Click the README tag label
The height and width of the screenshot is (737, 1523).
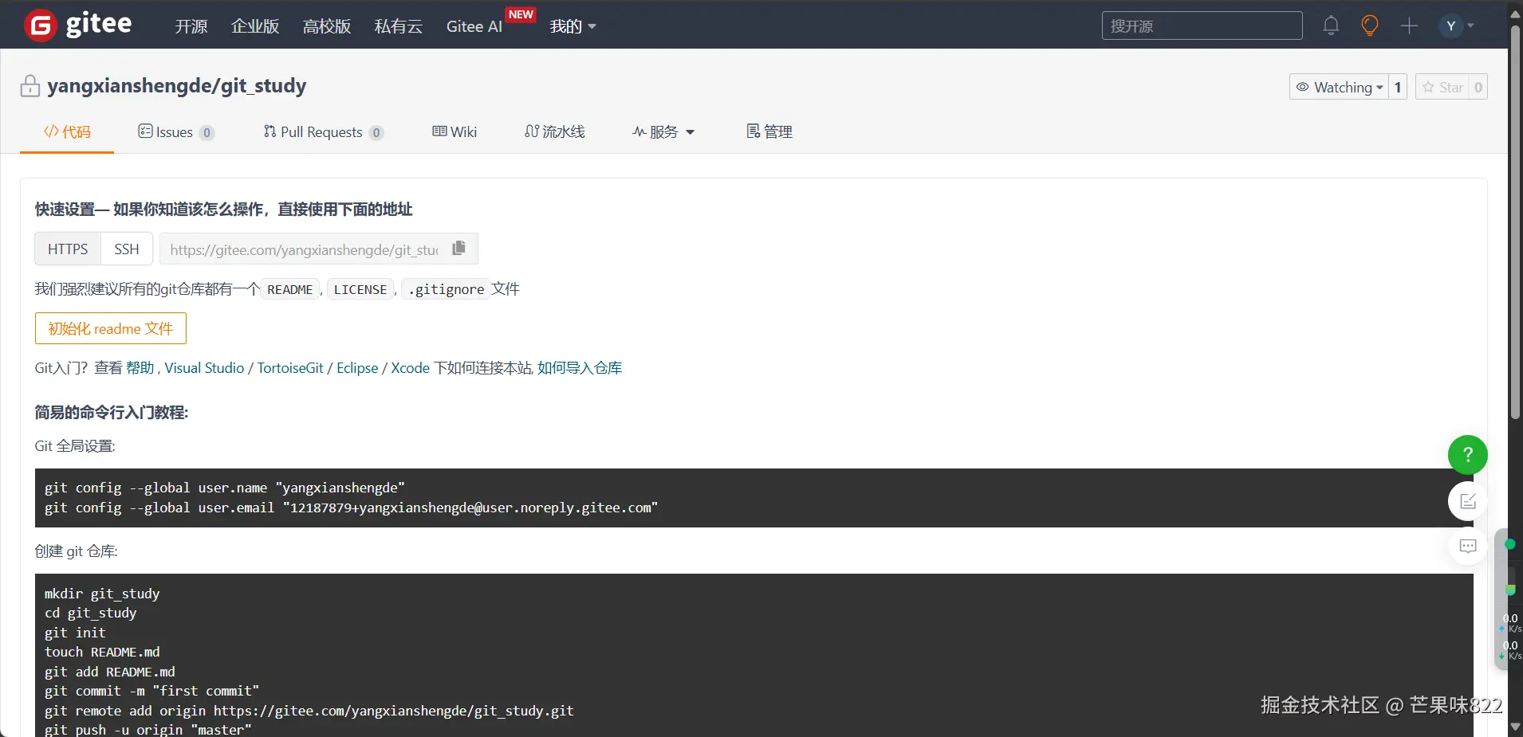[x=290, y=289]
